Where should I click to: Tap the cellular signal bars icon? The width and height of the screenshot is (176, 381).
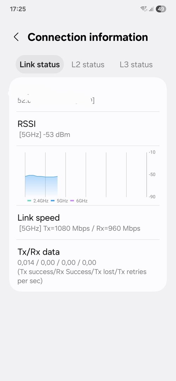(x=151, y=9)
